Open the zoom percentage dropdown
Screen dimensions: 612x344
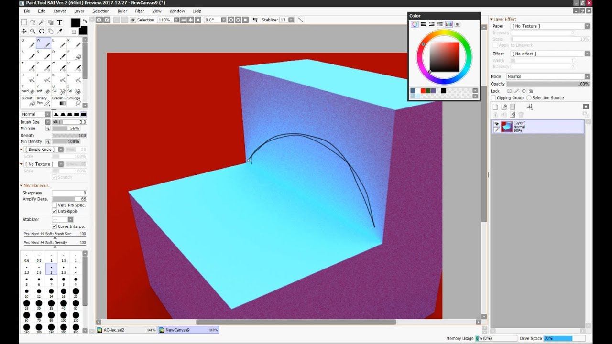pos(176,20)
